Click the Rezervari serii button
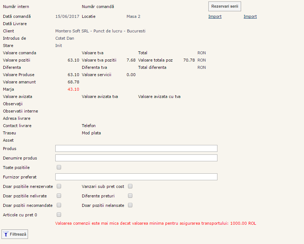The image size is (304, 244). (x=224, y=7)
